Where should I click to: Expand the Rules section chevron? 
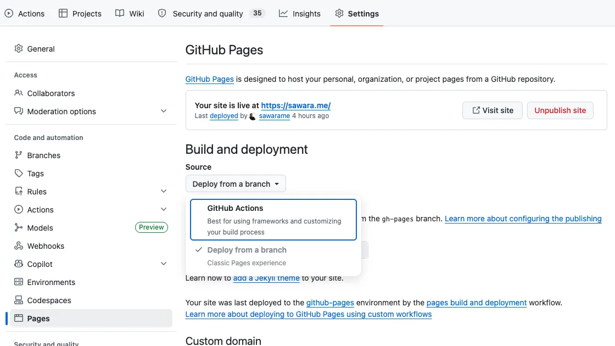pos(164,191)
